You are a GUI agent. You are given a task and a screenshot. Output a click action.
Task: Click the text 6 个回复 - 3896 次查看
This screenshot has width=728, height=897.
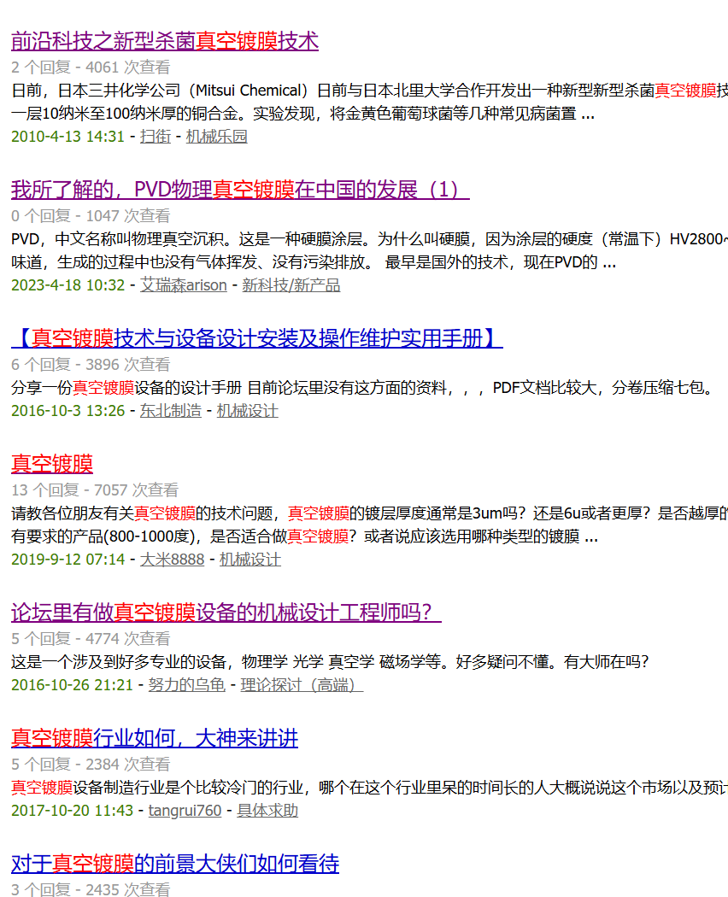(x=91, y=365)
